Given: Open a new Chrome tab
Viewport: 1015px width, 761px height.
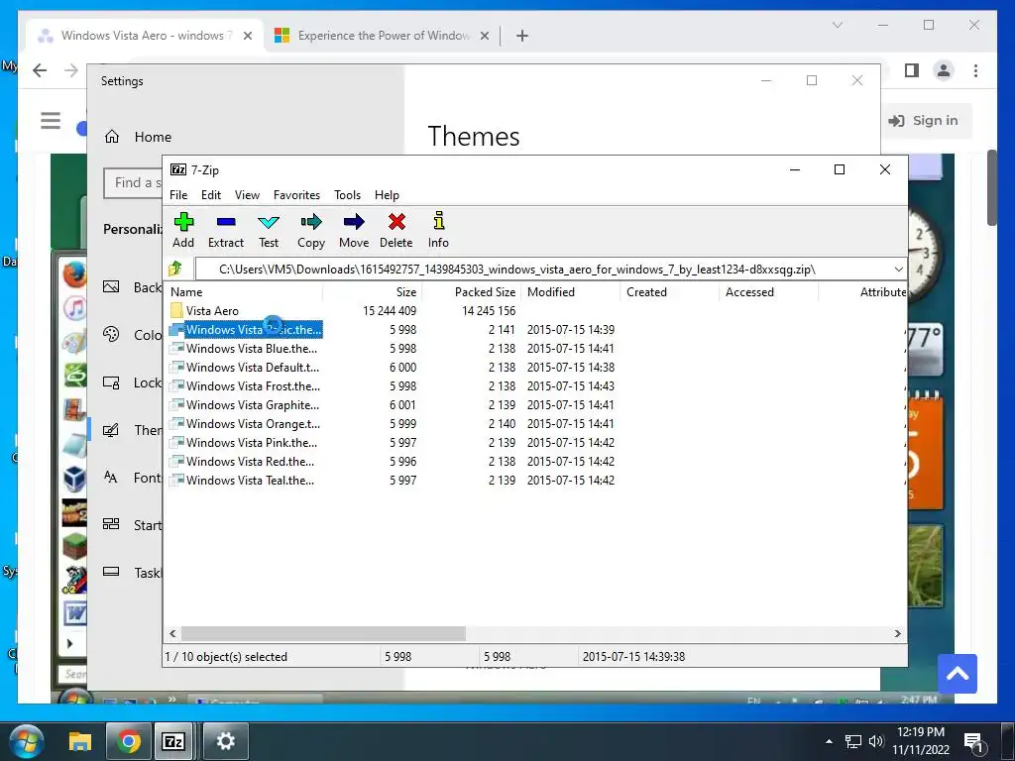Looking at the screenshot, I should [x=522, y=36].
